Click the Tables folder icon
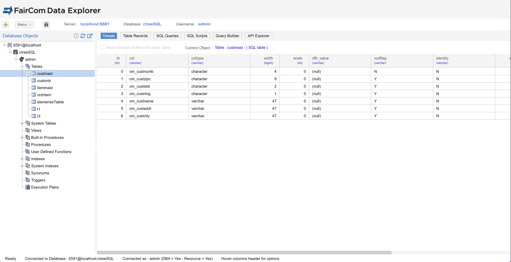511x262 pixels. 28,66
